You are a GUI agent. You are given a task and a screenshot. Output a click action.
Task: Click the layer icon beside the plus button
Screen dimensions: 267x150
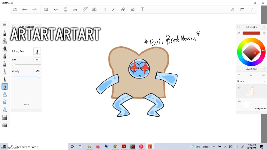pyautogui.click(x=251, y=75)
